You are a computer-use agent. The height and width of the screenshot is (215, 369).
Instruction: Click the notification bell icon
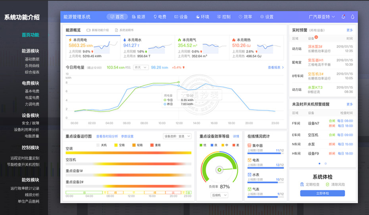point(343,17)
